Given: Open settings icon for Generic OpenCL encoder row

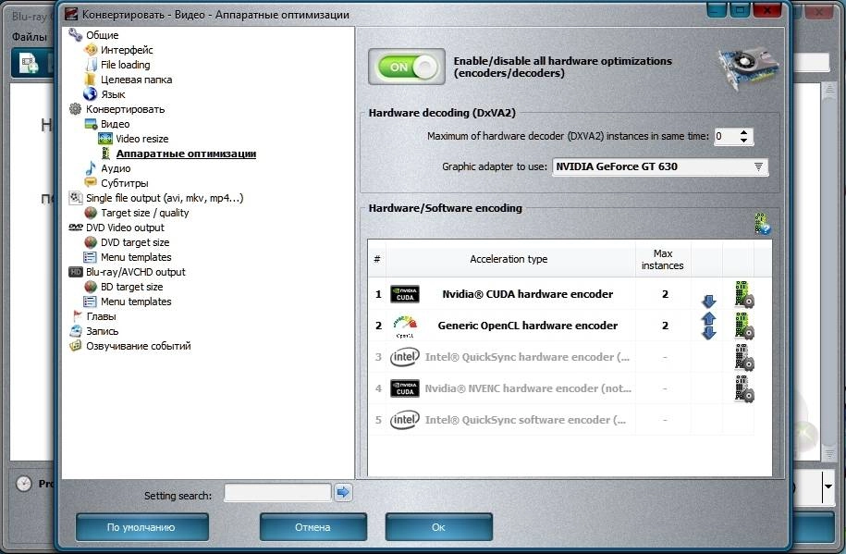Looking at the screenshot, I should 744,326.
